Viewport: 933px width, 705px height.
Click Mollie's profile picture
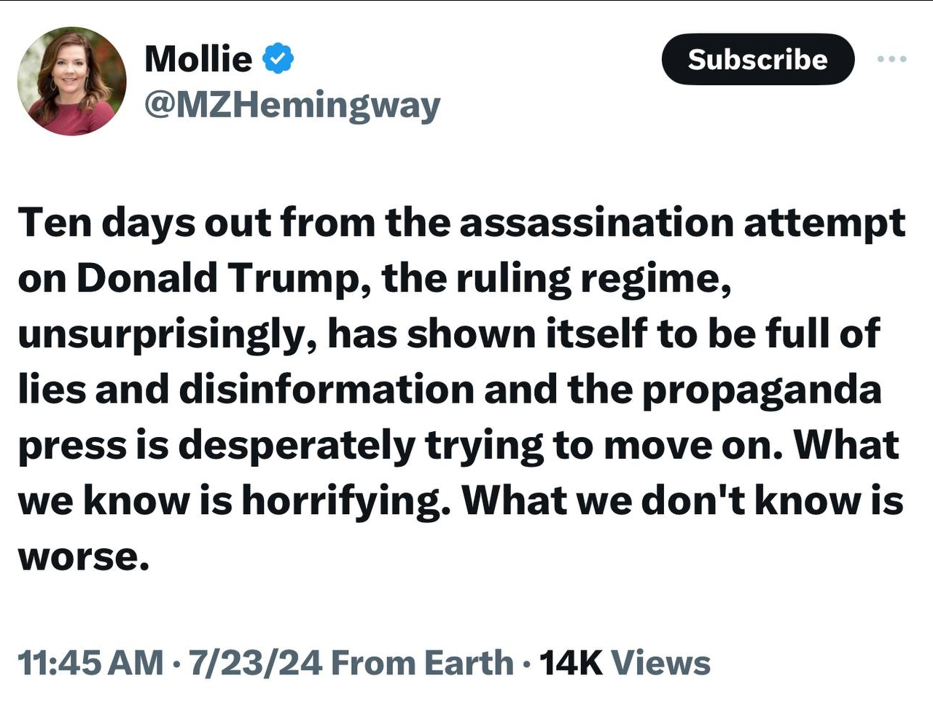point(71,82)
